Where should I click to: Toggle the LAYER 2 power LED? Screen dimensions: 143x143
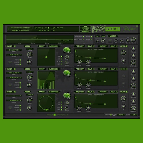click(x=15, y=69)
